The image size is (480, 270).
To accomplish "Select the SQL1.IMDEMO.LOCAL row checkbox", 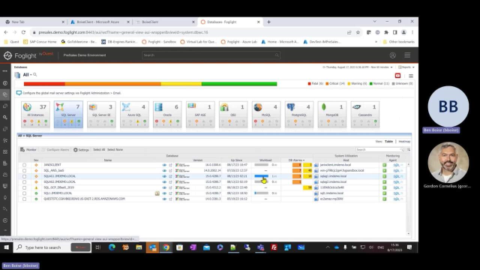I will click(24, 193).
